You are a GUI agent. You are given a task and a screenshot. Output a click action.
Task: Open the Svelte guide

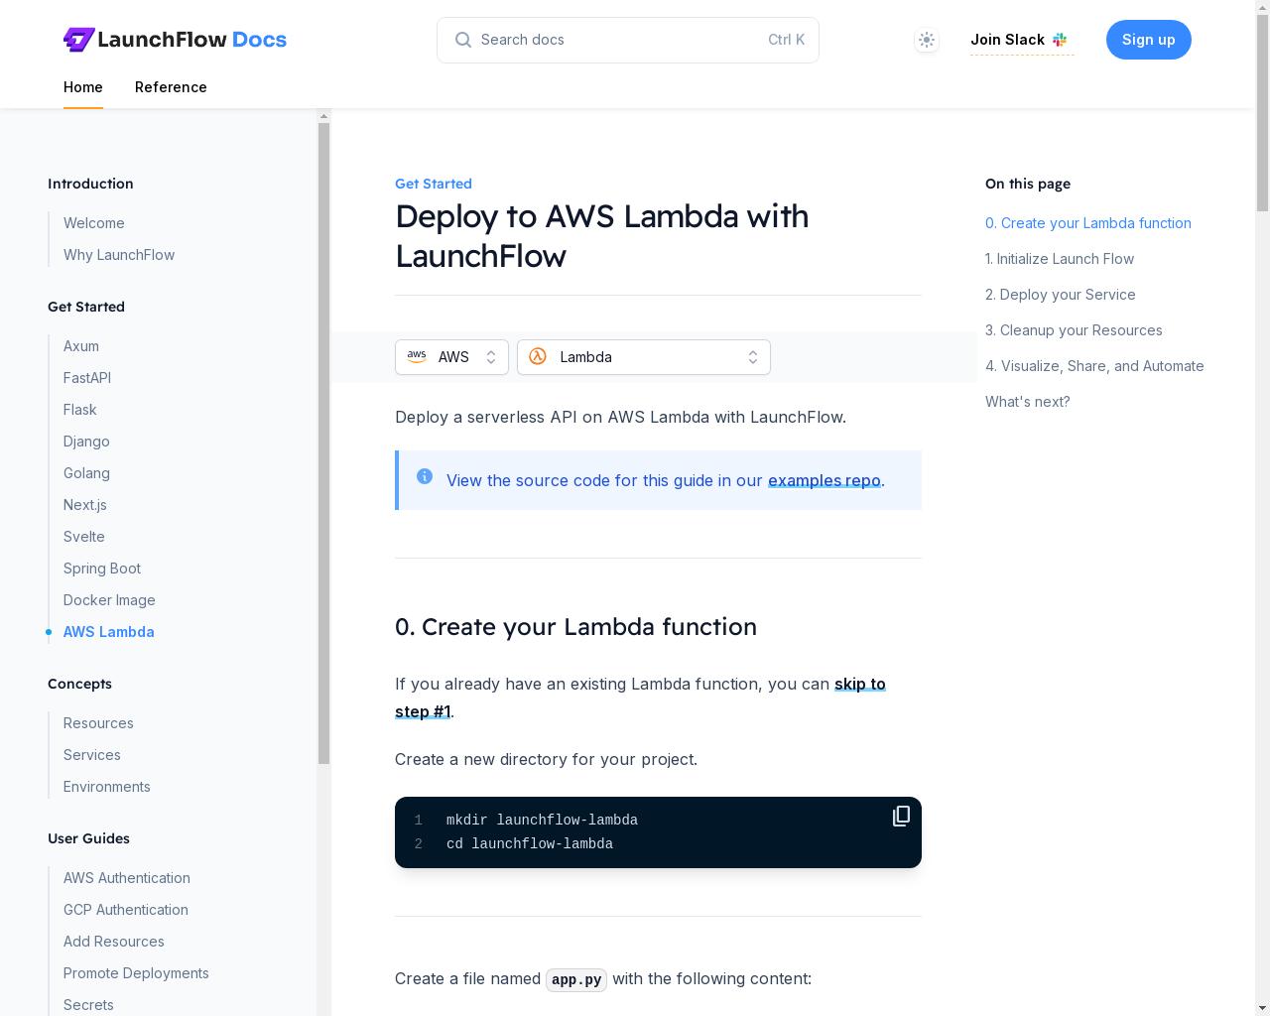pos(84,537)
